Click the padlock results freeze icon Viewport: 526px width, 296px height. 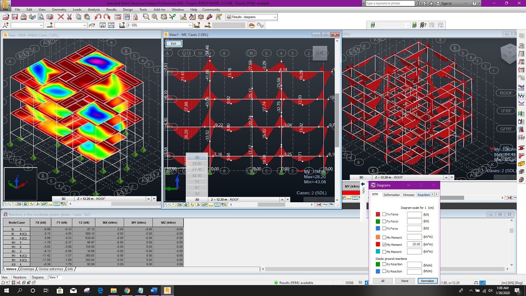pyautogui.click(x=135, y=17)
